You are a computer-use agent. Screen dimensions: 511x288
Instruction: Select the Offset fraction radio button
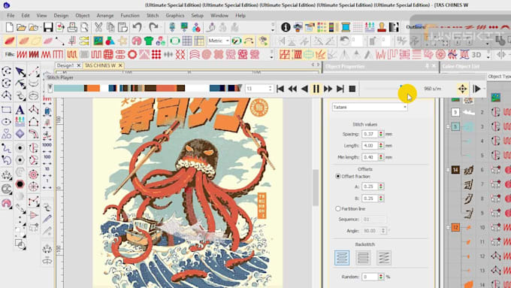(338, 176)
